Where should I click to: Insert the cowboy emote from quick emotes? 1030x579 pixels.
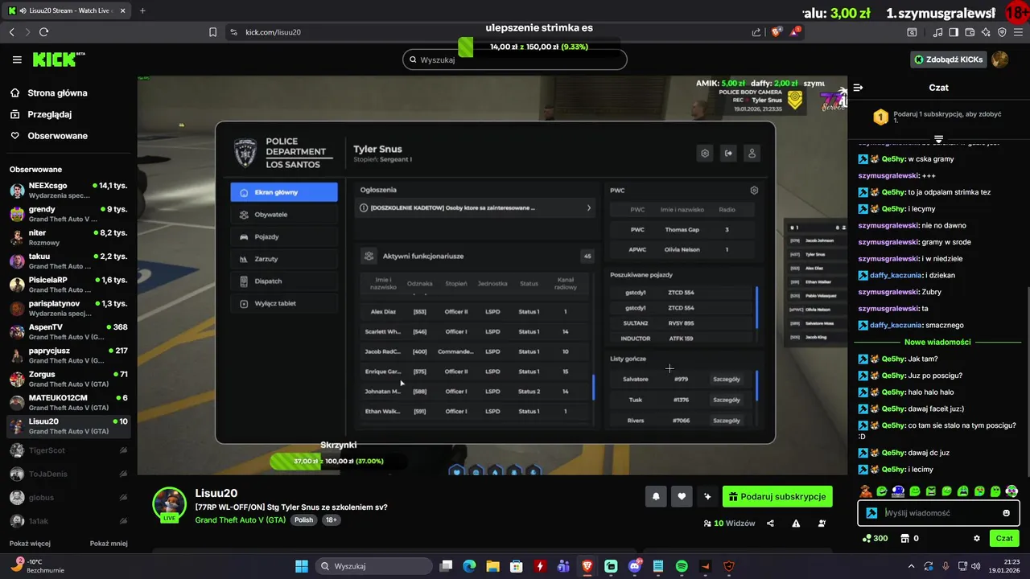click(x=866, y=491)
